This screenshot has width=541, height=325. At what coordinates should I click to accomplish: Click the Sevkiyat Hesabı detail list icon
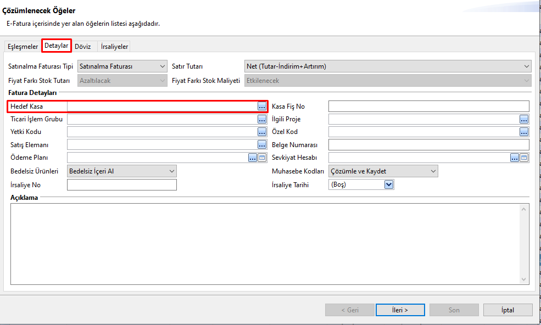[524, 158]
